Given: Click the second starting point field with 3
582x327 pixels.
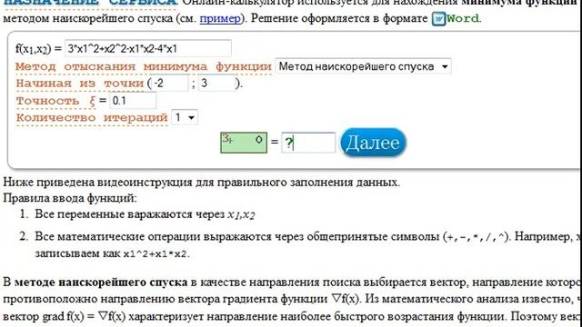Looking at the screenshot, I should point(217,83).
